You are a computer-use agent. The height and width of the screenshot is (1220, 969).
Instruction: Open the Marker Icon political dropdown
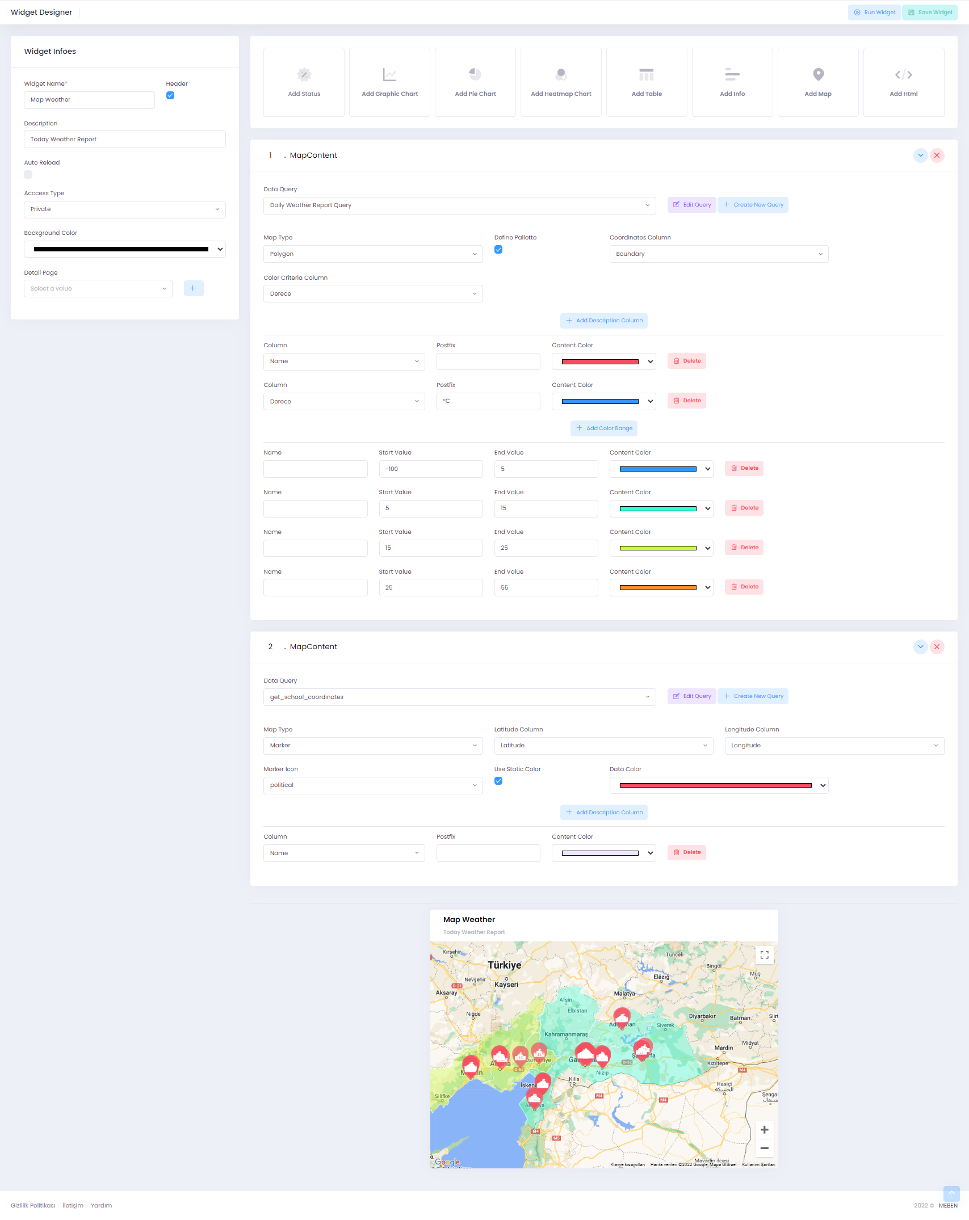click(373, 785)
